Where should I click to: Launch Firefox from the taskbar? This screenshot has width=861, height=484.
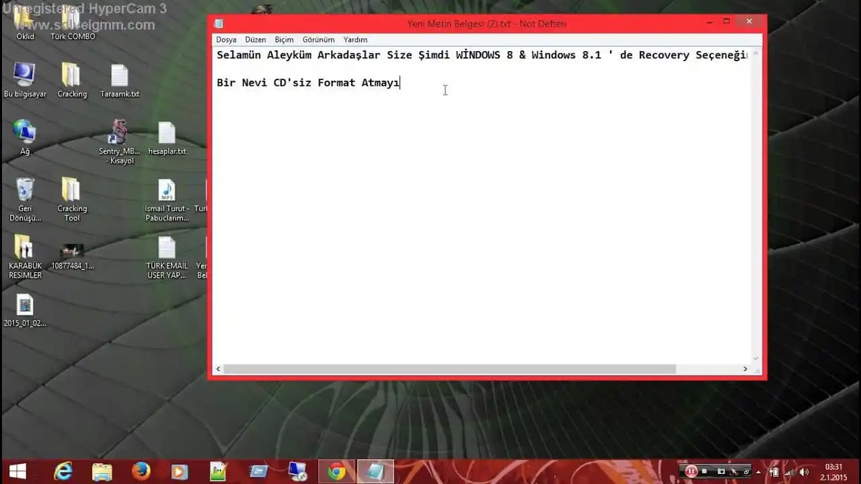141,471
